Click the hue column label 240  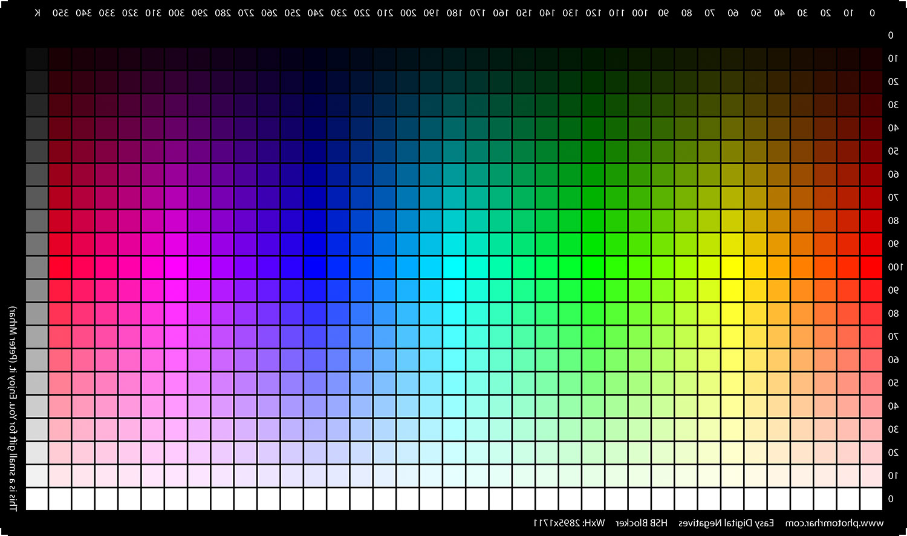[x=315, y=13]
